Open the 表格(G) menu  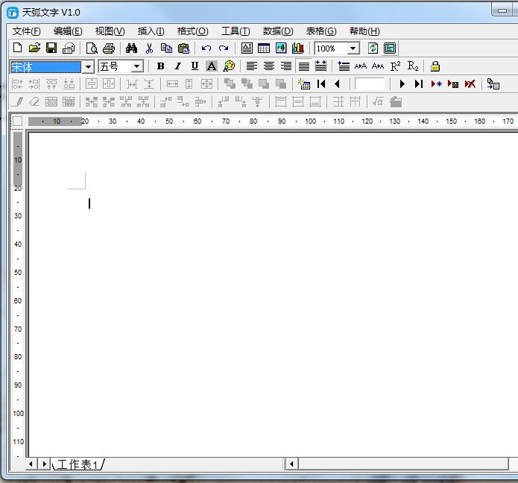coord(321,31)
